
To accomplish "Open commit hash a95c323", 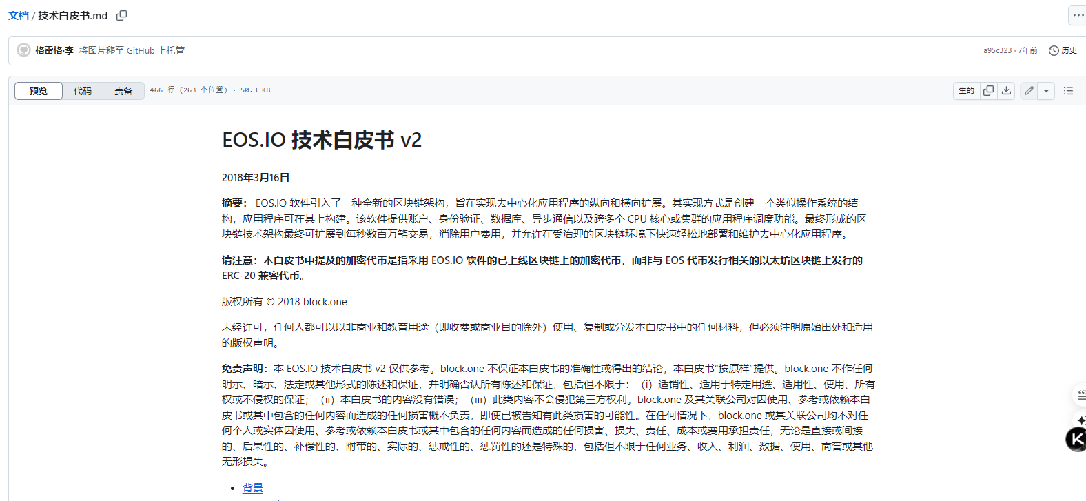I will (x=997, y=50).
